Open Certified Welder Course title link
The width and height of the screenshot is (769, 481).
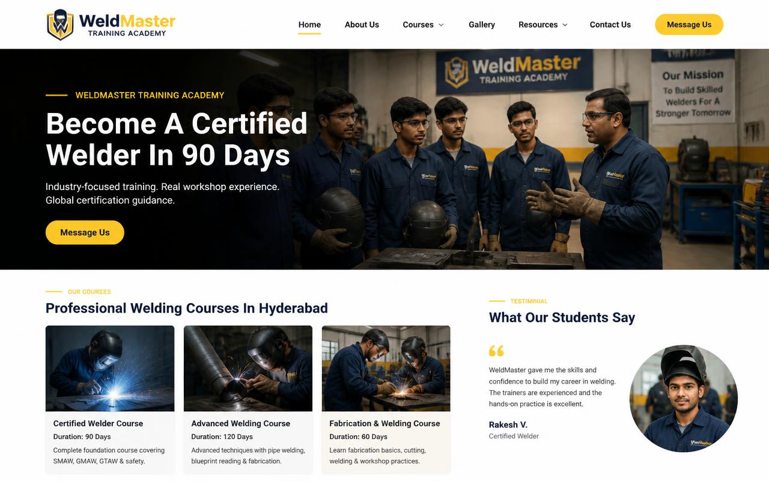98,423
